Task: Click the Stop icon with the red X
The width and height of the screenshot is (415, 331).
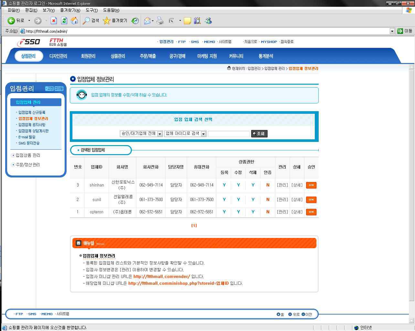Action: click(54, 21)
